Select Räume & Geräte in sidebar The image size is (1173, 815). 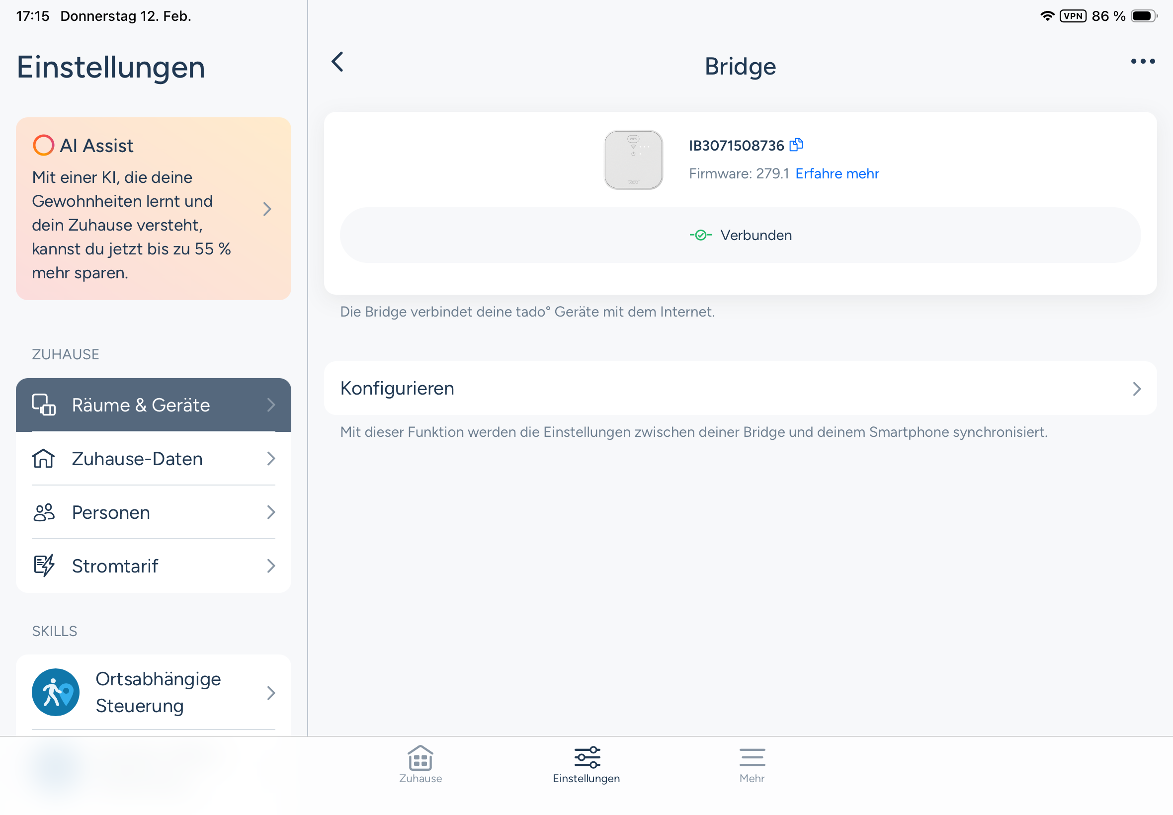153,405
